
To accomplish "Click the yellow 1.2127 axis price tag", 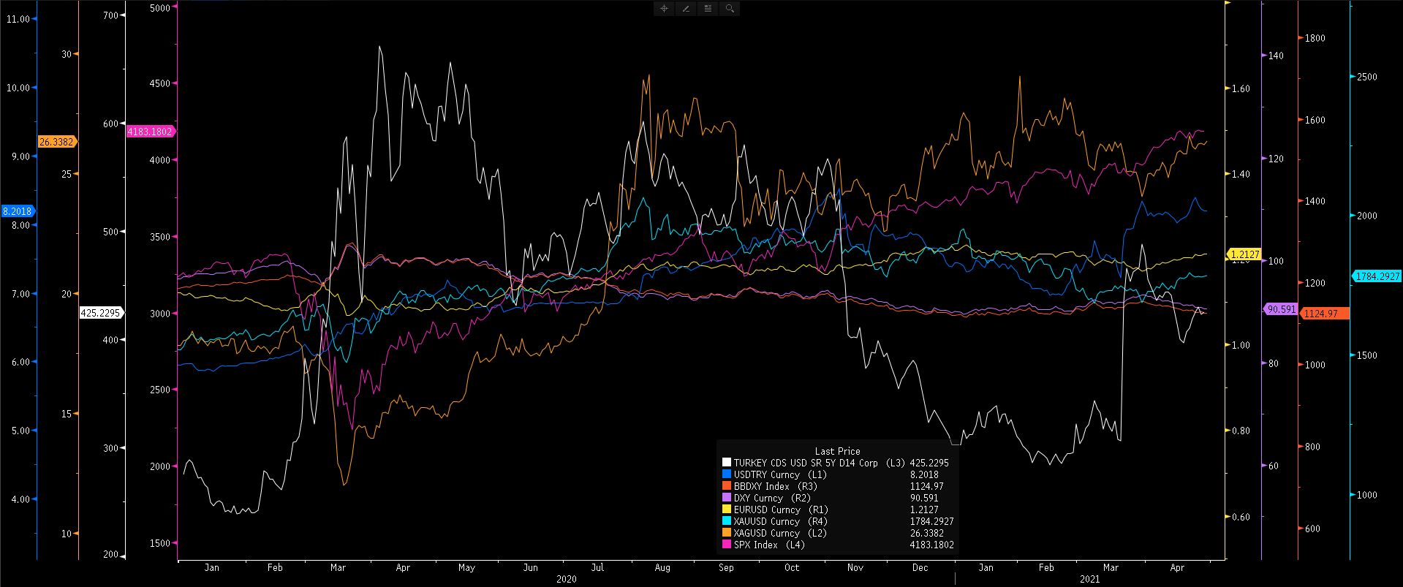I will [1245, 254].
